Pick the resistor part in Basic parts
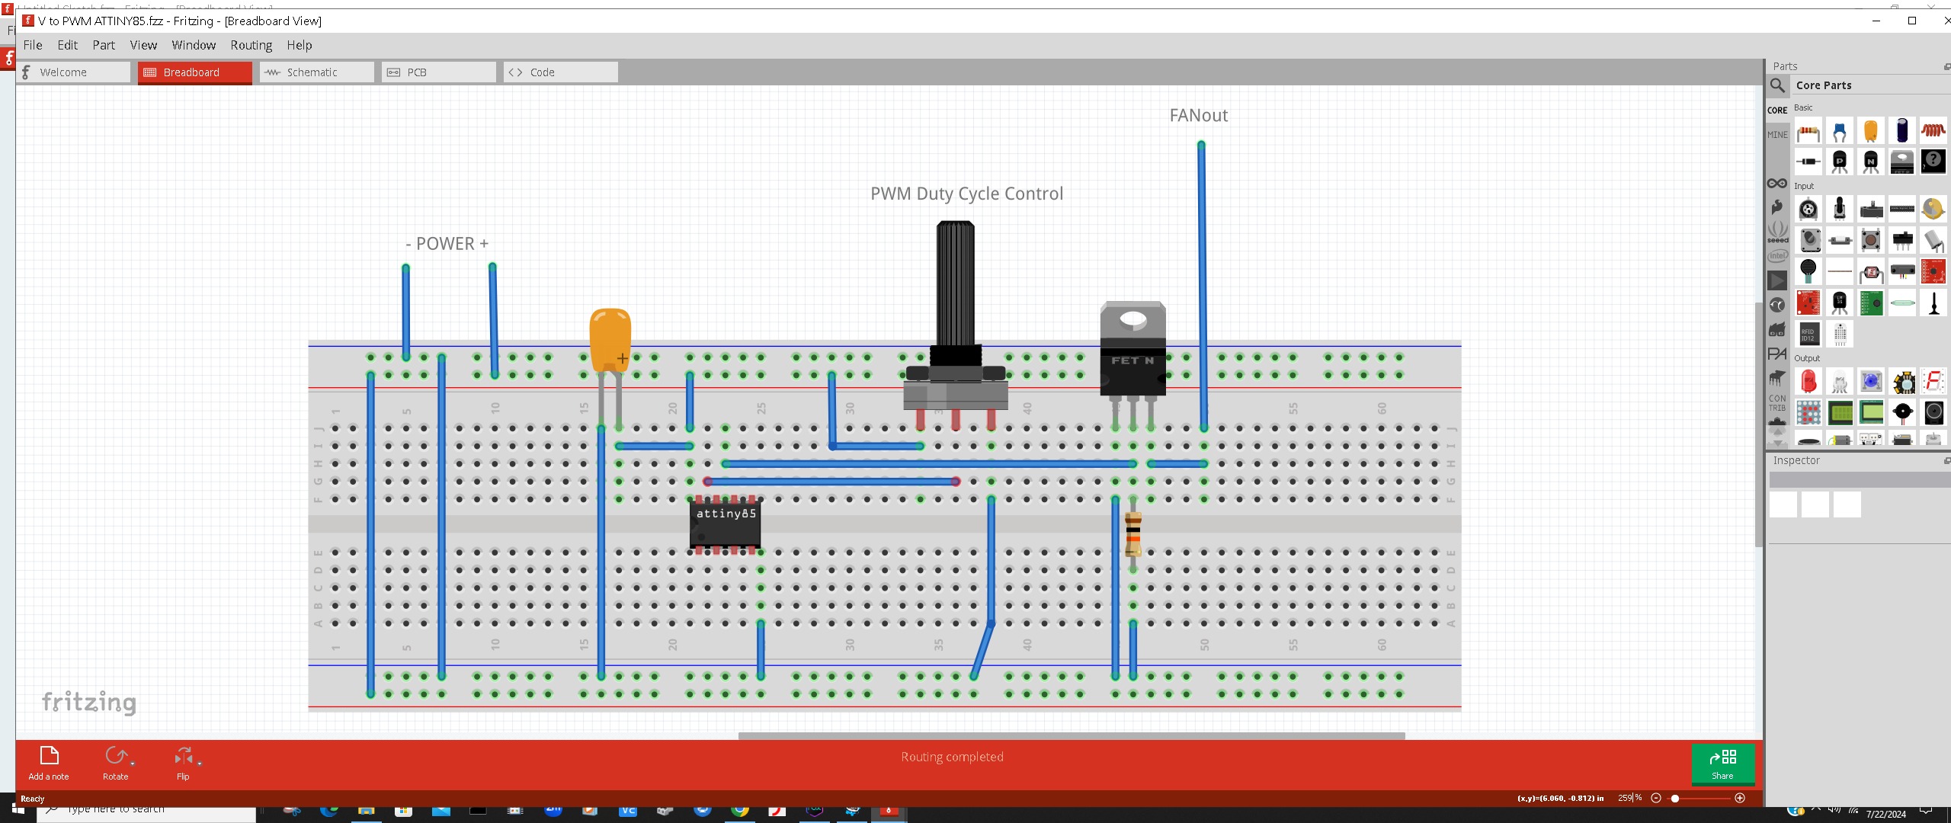 [1808, 131]
